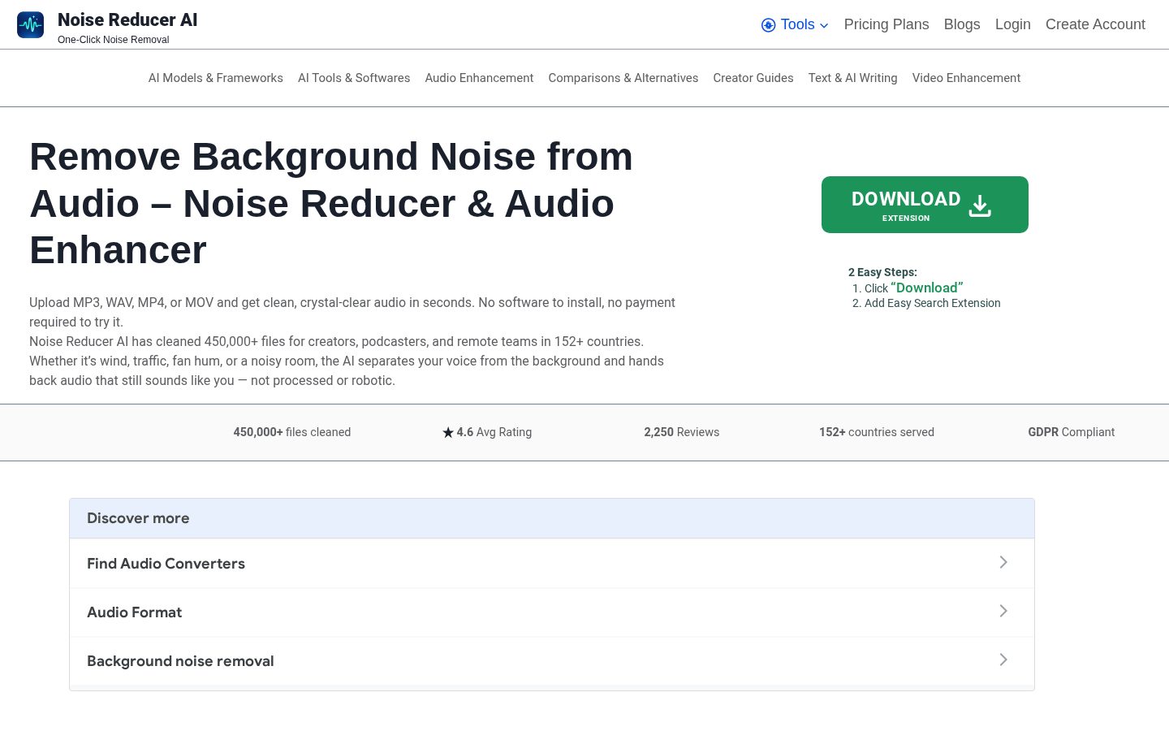This screenshot has height=731, width=1169.
Task: Click Create Account
Action: (x=1095, y=24)
